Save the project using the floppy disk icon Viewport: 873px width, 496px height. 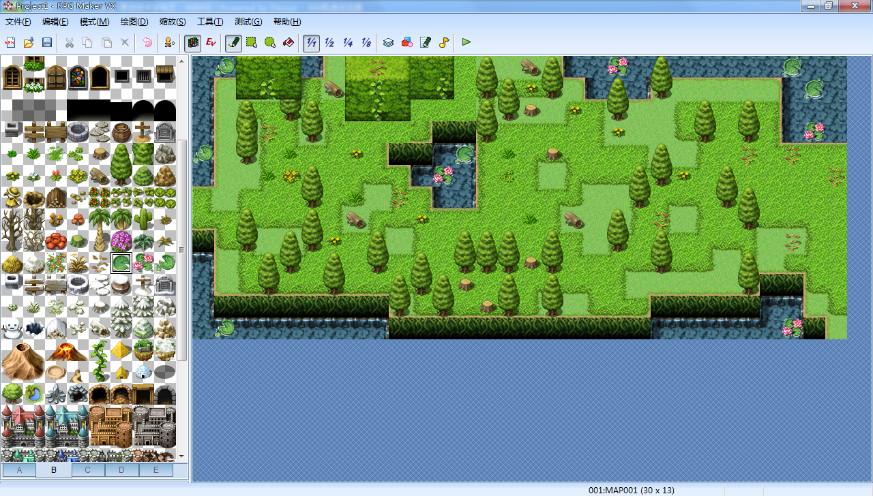pos(47,42)
